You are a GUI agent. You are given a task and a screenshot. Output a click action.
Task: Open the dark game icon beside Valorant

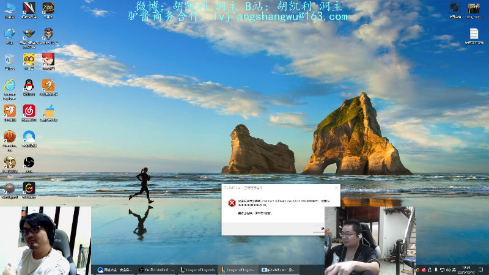point(48,10)
